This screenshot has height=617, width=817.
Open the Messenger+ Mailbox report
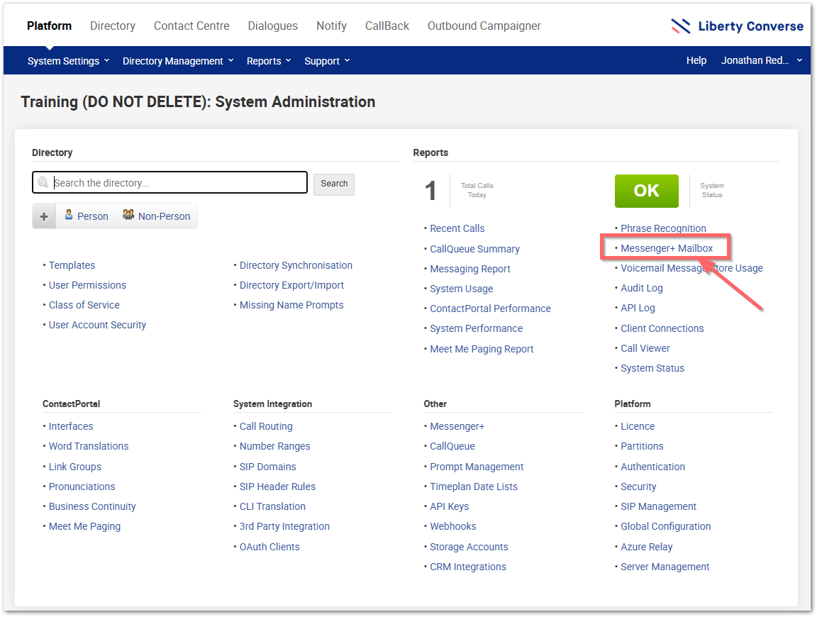click(x=667, y=248)
